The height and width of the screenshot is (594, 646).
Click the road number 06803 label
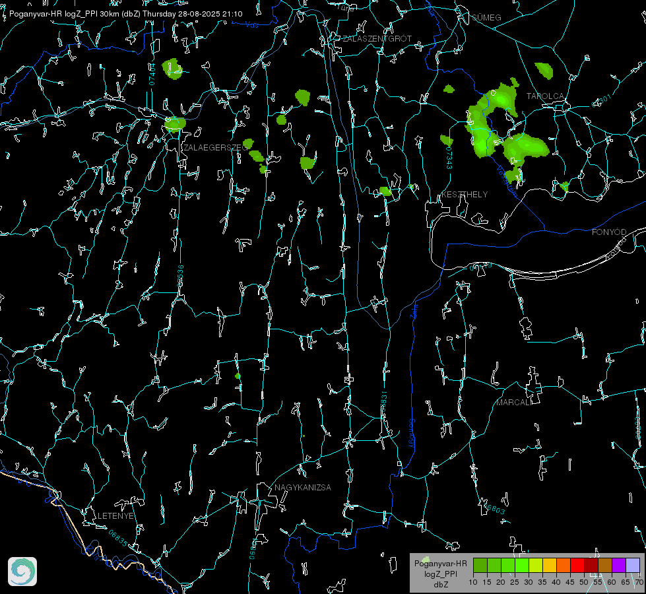click(494, 508)
